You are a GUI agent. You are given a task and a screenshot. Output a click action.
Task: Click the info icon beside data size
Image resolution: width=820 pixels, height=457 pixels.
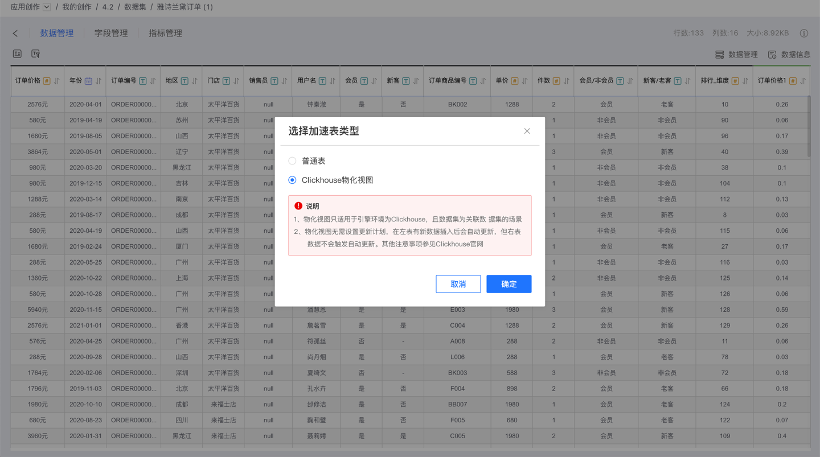click(804, 34)
